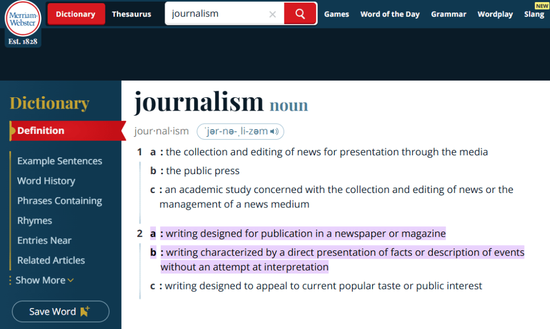This screenshot has height=329, width=550.
Task: Select the Definition sidebar item
Action: 41,131
